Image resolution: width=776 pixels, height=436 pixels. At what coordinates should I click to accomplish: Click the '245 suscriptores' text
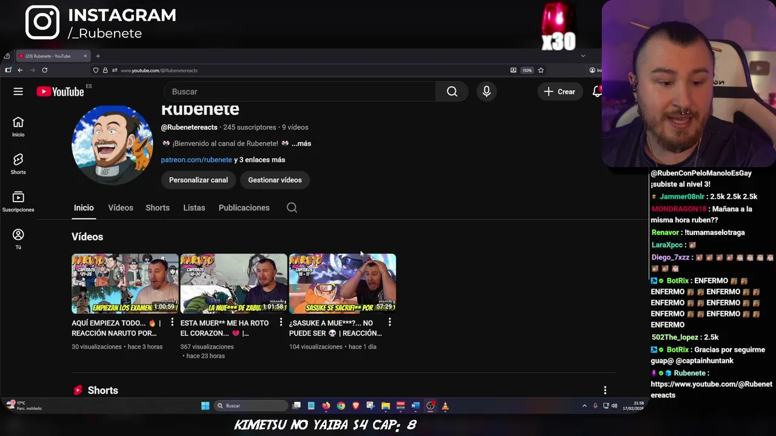click(249, 127)
